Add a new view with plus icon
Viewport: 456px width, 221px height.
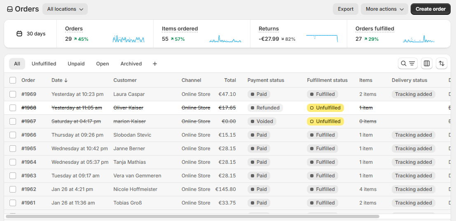(155, 64)
